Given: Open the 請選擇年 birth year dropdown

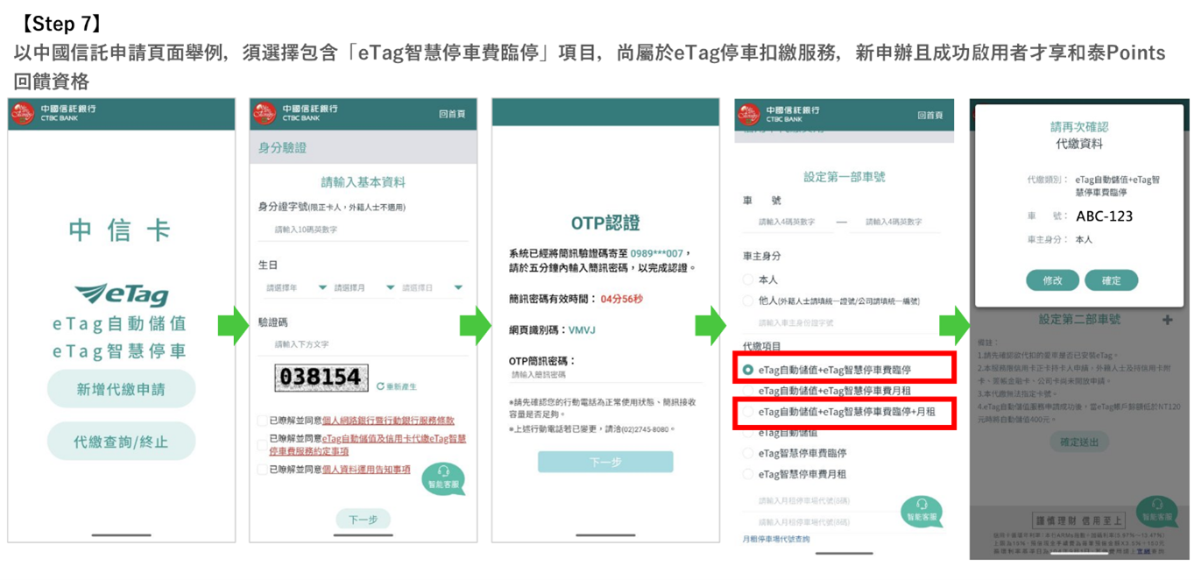Looking at the screenshot, I should click(x=294, y=287).
